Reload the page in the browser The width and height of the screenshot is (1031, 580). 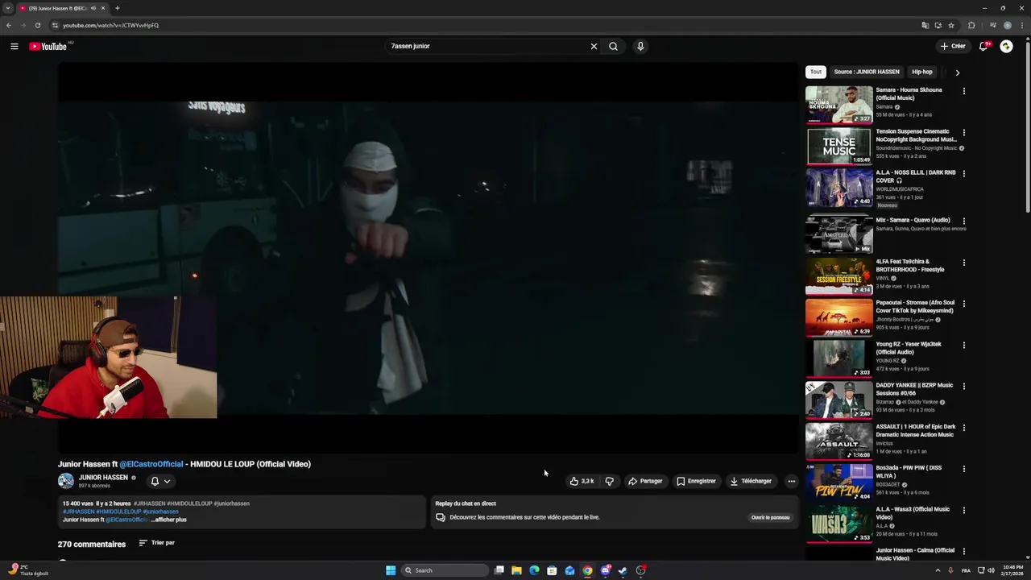click(37, 25)
